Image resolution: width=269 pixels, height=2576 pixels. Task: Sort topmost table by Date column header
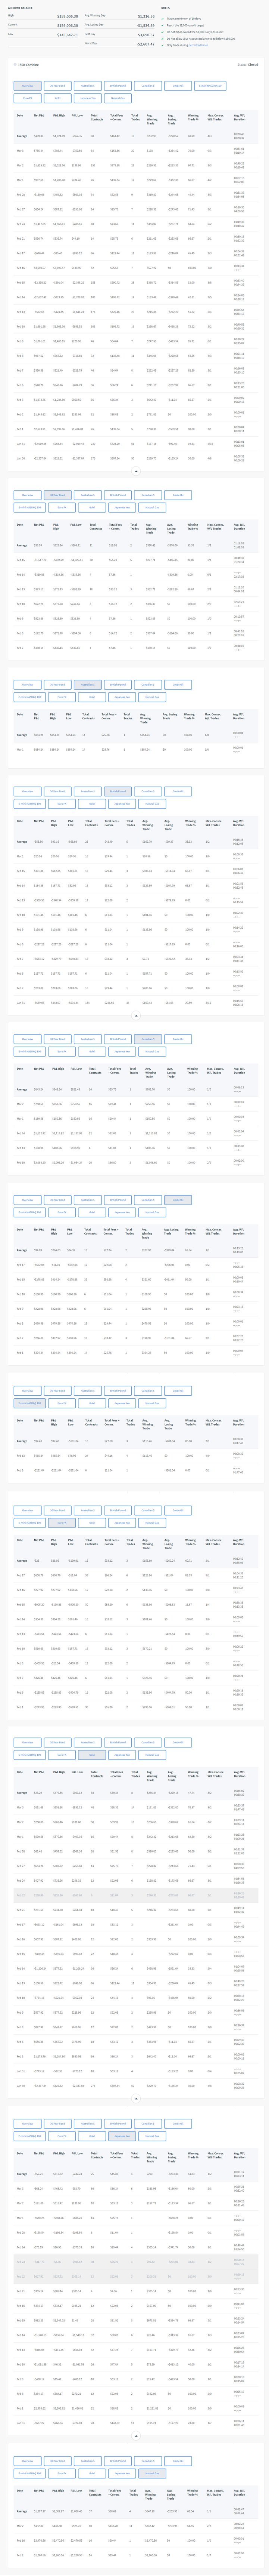(x=20, y=116)
